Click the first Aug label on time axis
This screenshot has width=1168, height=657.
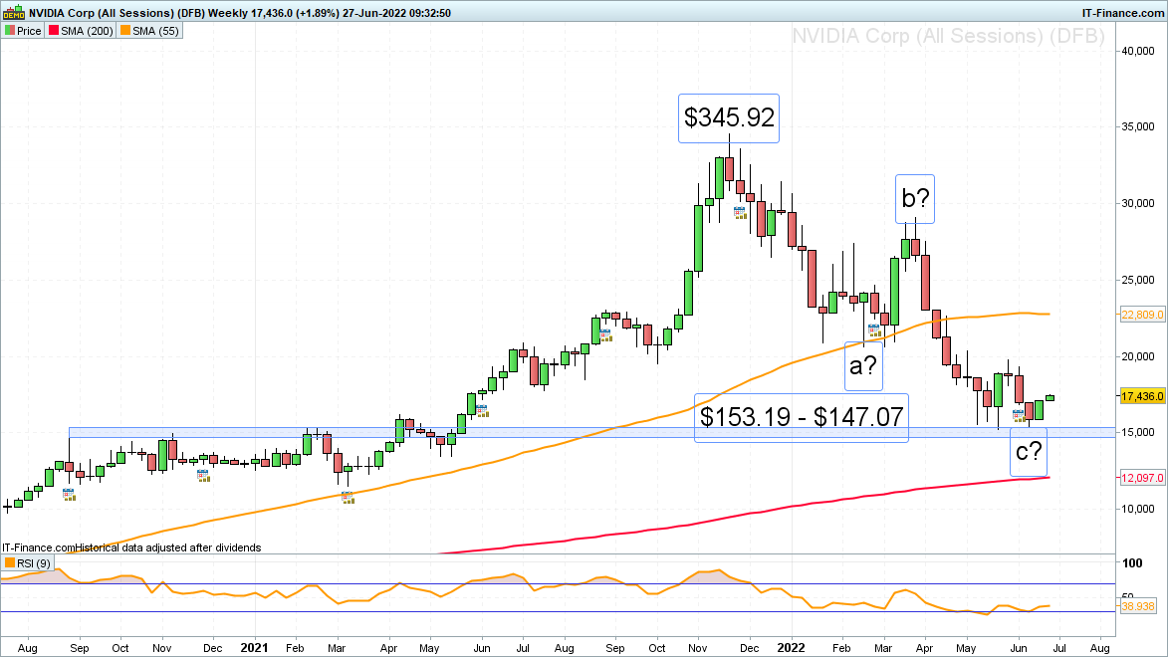(28, 648)
